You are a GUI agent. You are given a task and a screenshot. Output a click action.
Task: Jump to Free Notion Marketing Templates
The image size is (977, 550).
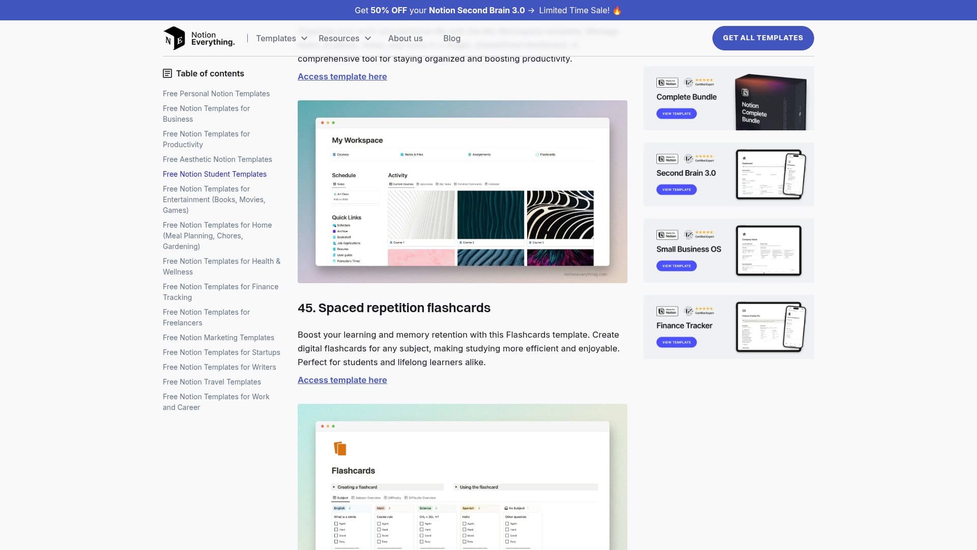click(x=218, y=338)
